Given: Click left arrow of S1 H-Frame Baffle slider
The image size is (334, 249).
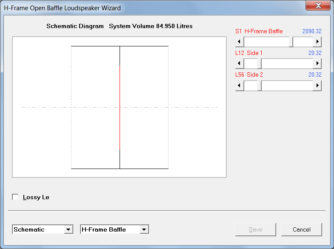Looking at the screenshot, I should coord(240,42).
